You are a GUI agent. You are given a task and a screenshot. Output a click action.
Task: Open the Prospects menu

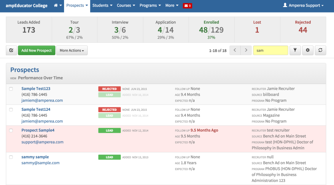[77, 6]
